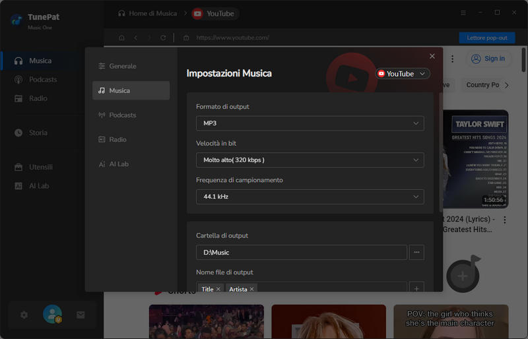Open the Podcasts settings tab

(131, 115)
